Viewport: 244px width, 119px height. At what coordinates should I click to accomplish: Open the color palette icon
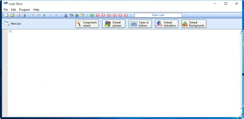pos(82,15)
